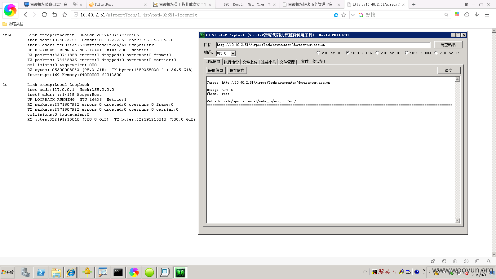The height and width of the screenshot is (279, 496).
Task: Open a new browser tab
Action: 414,4
